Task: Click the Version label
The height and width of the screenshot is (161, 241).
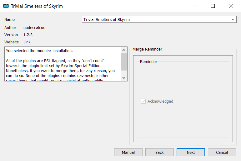Action: click(x=11, y=35)
